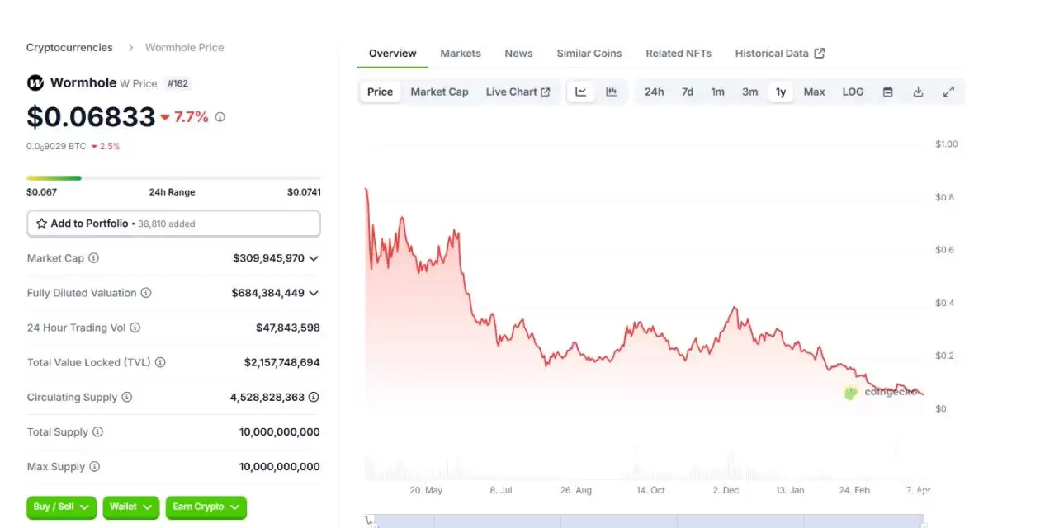This screenshot has height=528, width=1045.
Task: Open the Similar Coins tab
Action: (x=589, y=53)
